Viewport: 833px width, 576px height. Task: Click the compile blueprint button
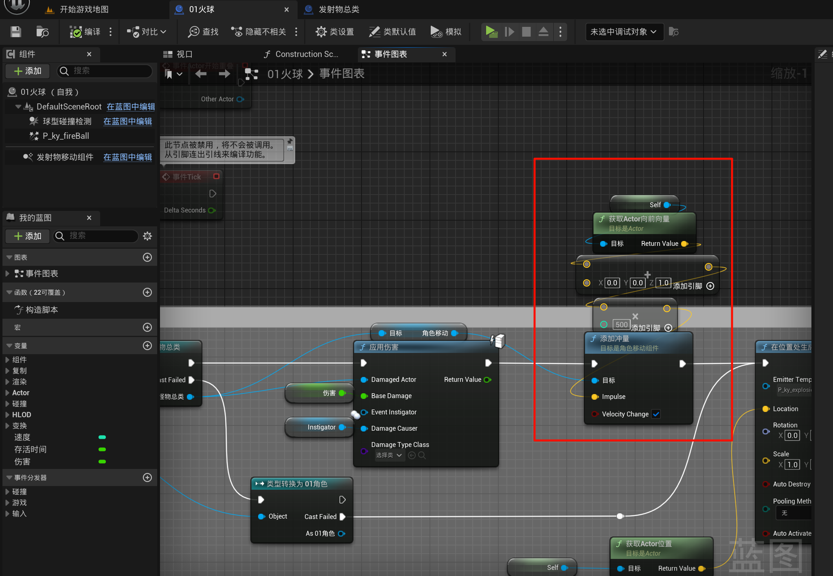click(85, 32)
